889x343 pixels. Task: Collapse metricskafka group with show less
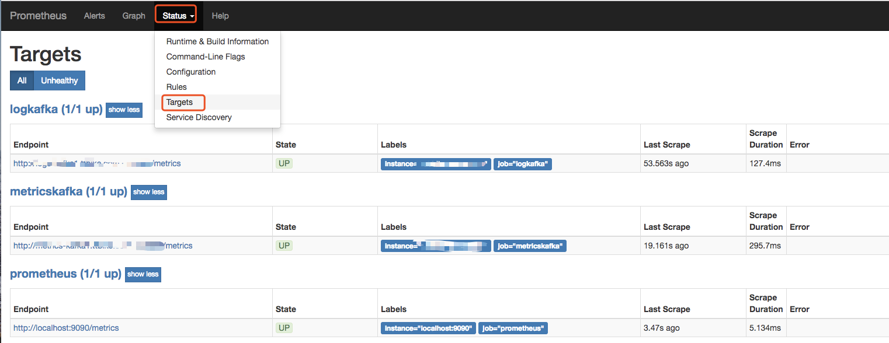click(149, 192)
